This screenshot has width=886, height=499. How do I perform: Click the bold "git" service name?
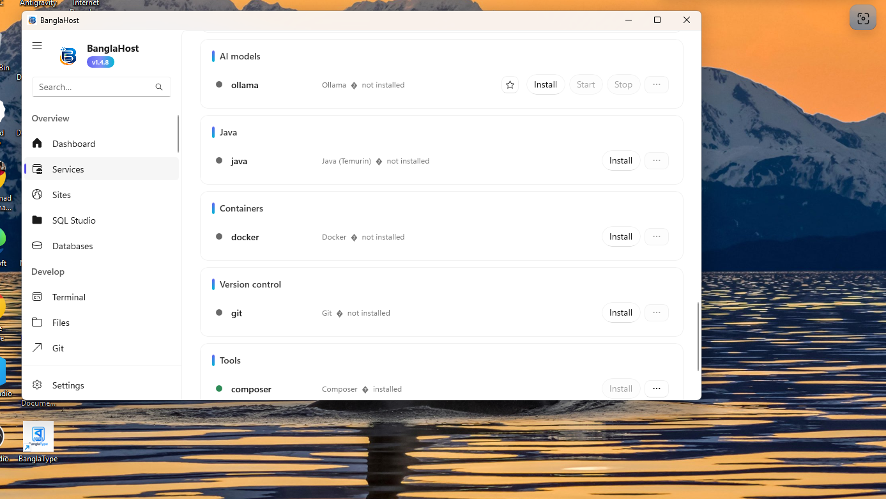[x=236, y=313]
